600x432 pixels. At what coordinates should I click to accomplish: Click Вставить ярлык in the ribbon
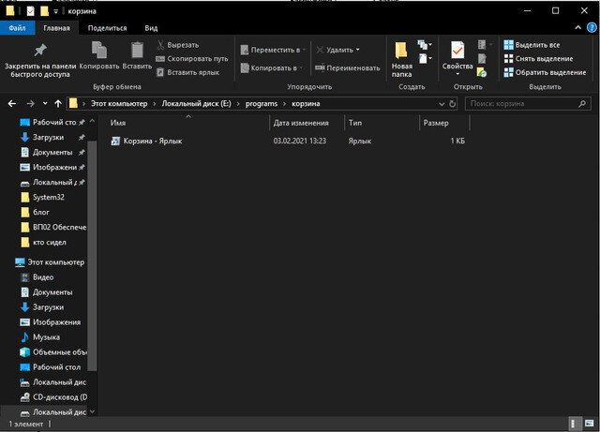187,72
